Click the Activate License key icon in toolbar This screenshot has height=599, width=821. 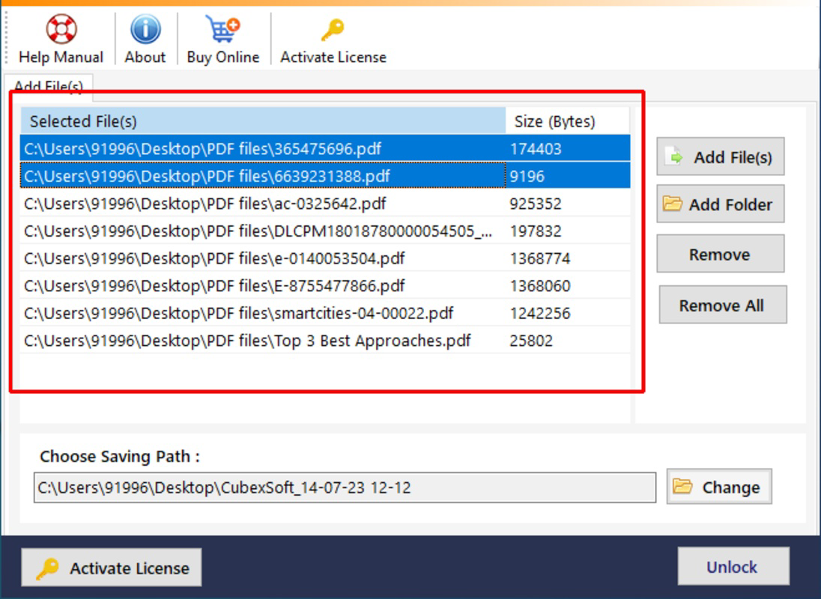[x=333, y=30]
